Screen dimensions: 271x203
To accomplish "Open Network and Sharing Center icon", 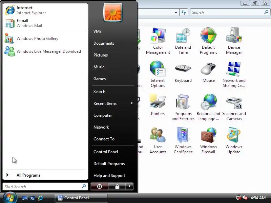I will tap(234, 74).
